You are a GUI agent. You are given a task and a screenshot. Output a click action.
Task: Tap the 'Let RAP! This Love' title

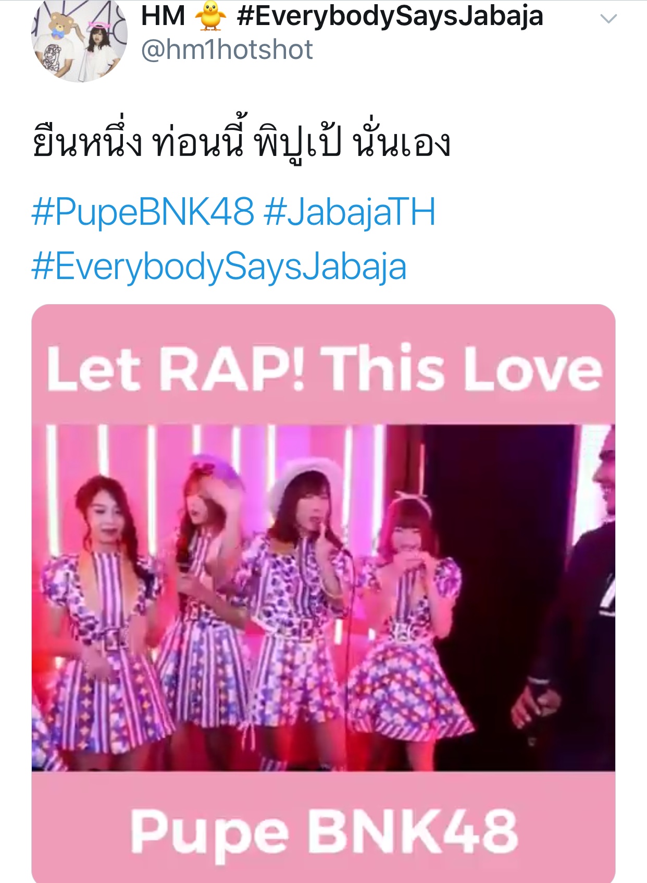point(324,369)
